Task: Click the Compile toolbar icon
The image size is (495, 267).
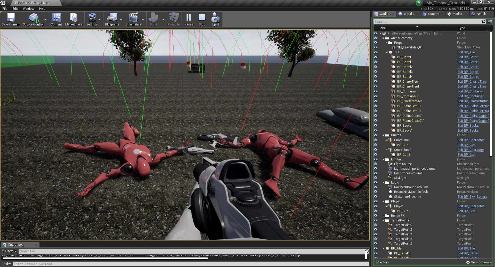Action: [174, 19]
